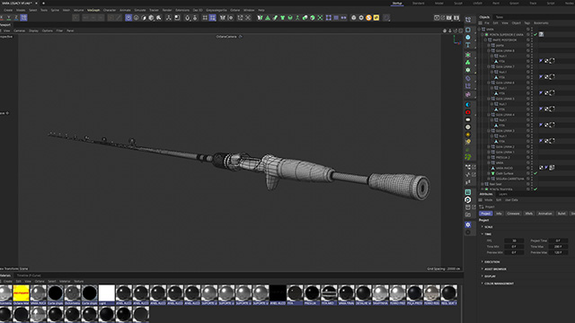This screenshot has height=323, width=575.
Task: Collapse the top VARA tree node
Action: coord(479,30)
